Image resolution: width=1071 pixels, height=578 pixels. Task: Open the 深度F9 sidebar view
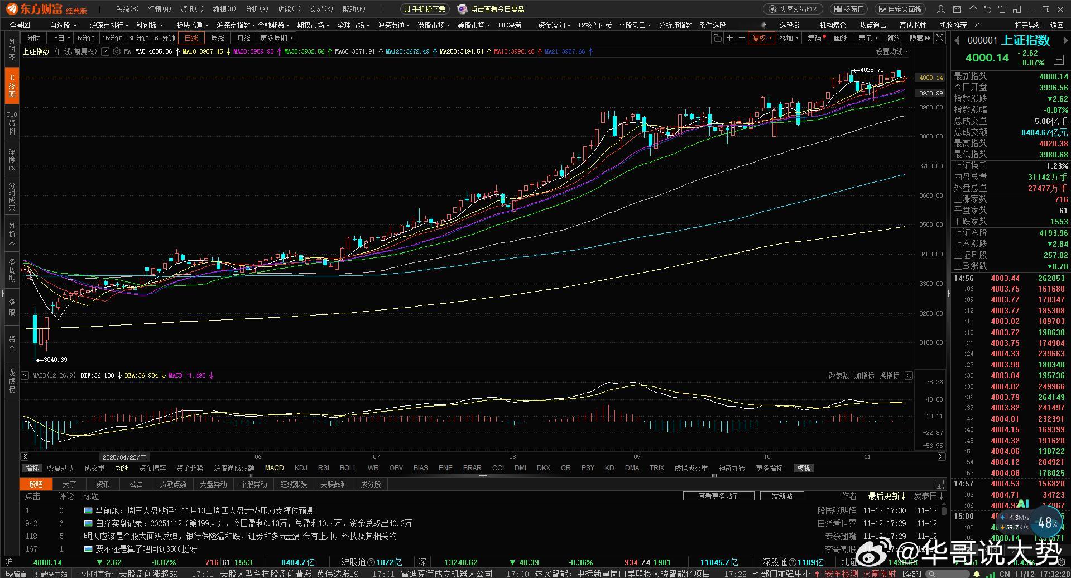(12, 160)
